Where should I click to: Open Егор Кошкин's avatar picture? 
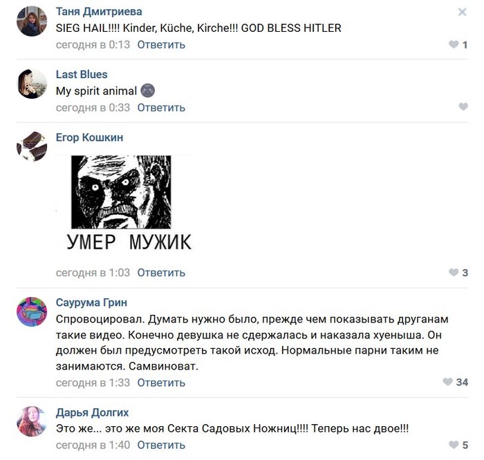click(x=32, y=146)
